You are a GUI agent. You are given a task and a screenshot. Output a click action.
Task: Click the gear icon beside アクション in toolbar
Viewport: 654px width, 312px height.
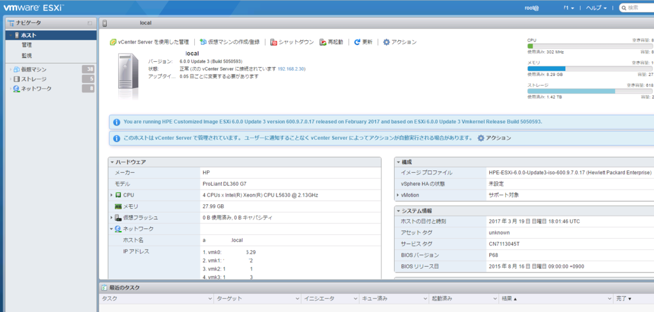(x=386, y=42)
